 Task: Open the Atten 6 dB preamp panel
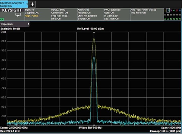tap(89, 14)
